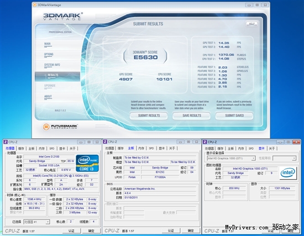Select 主板 tab in left CPU-Z window
This screenshot has width=304, height=236.
32,149
